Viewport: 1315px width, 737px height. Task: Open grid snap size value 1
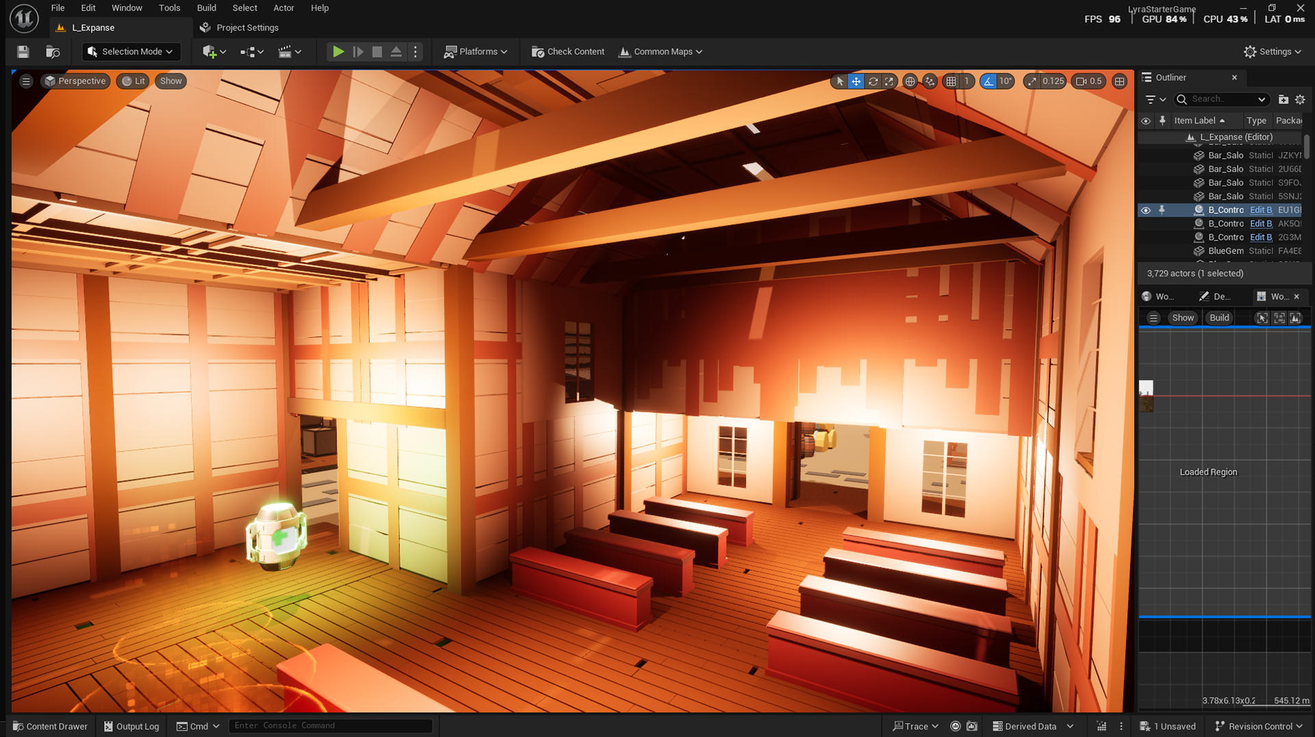pos(966,81)
